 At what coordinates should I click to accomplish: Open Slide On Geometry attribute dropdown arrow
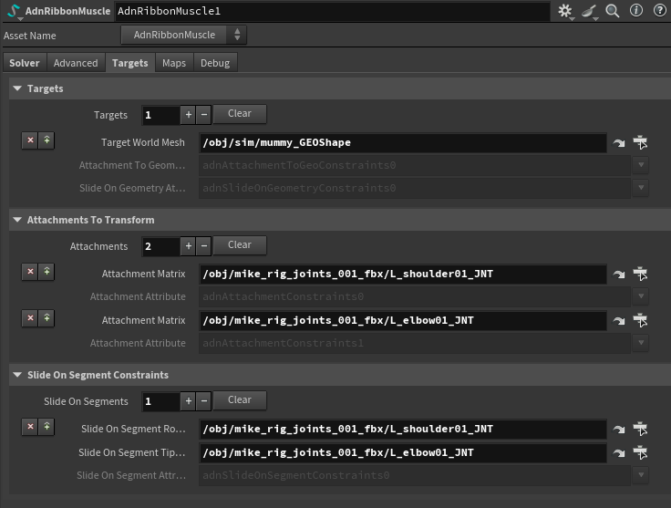coord(641,188)
